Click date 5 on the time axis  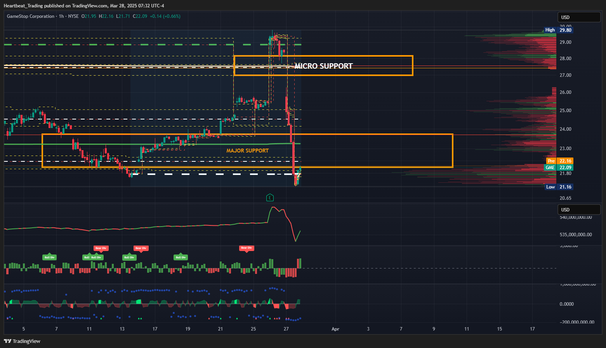pyautogui.click(x=24, y=329)
